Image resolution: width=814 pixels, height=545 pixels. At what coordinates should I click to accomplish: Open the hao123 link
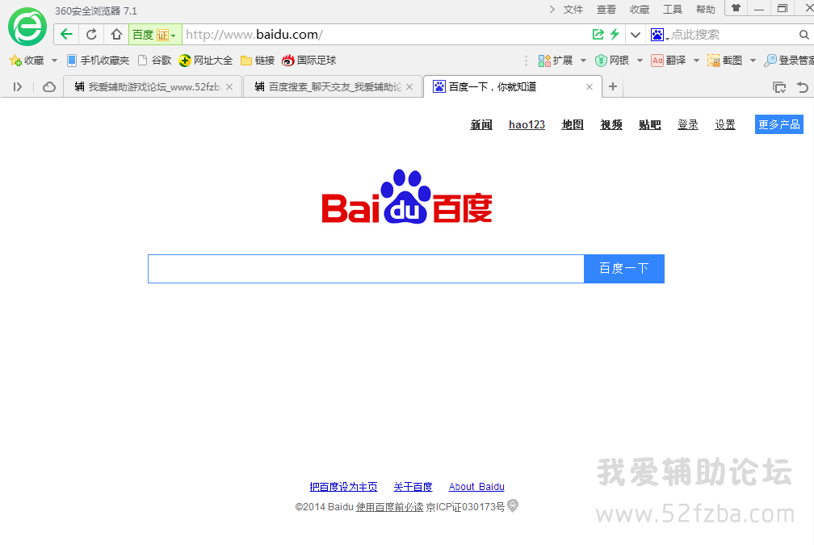527,124
